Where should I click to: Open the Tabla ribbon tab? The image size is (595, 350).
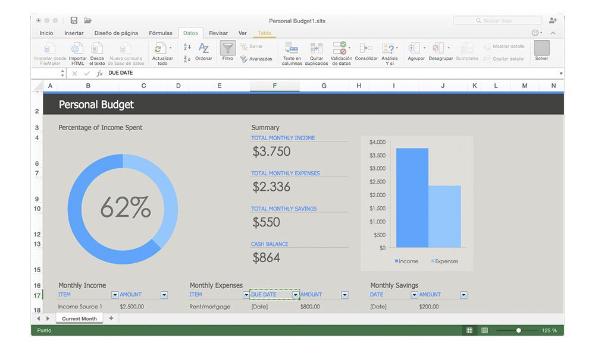[265, 33]
